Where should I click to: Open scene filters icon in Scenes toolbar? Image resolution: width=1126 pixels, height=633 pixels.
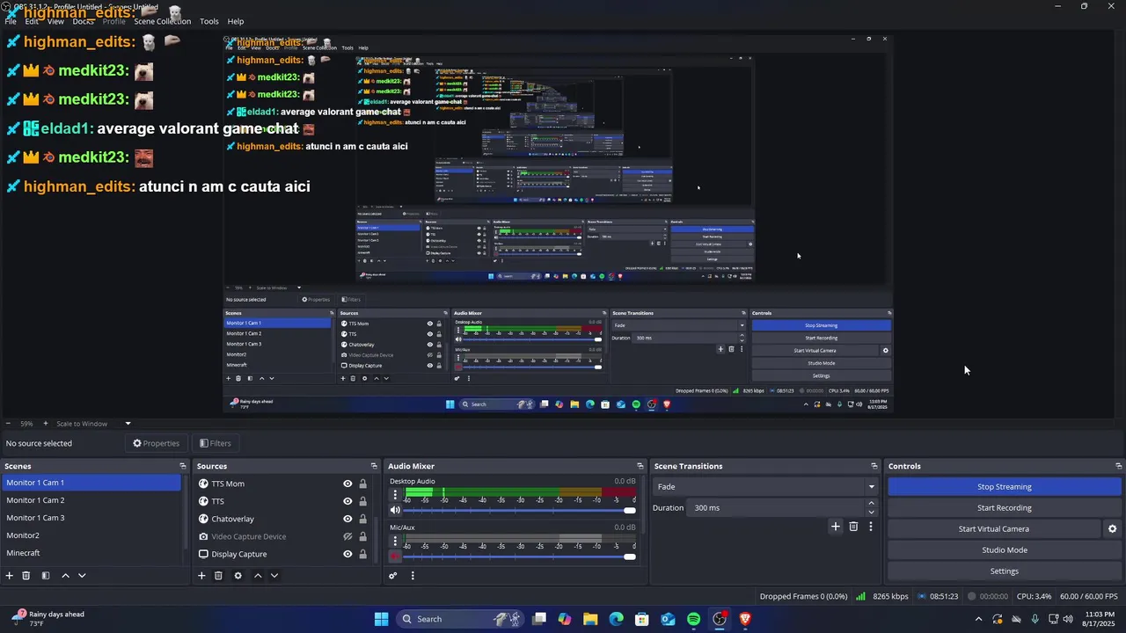[46, 576]
